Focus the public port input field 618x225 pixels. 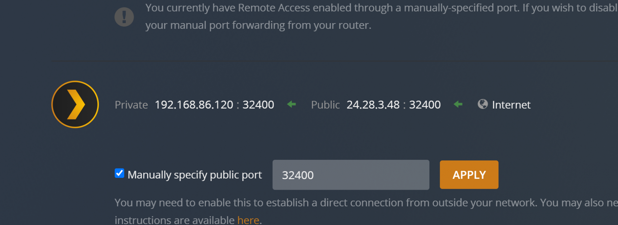point(351,175)
